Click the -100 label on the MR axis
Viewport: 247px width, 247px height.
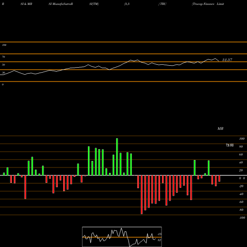point(242,218)
